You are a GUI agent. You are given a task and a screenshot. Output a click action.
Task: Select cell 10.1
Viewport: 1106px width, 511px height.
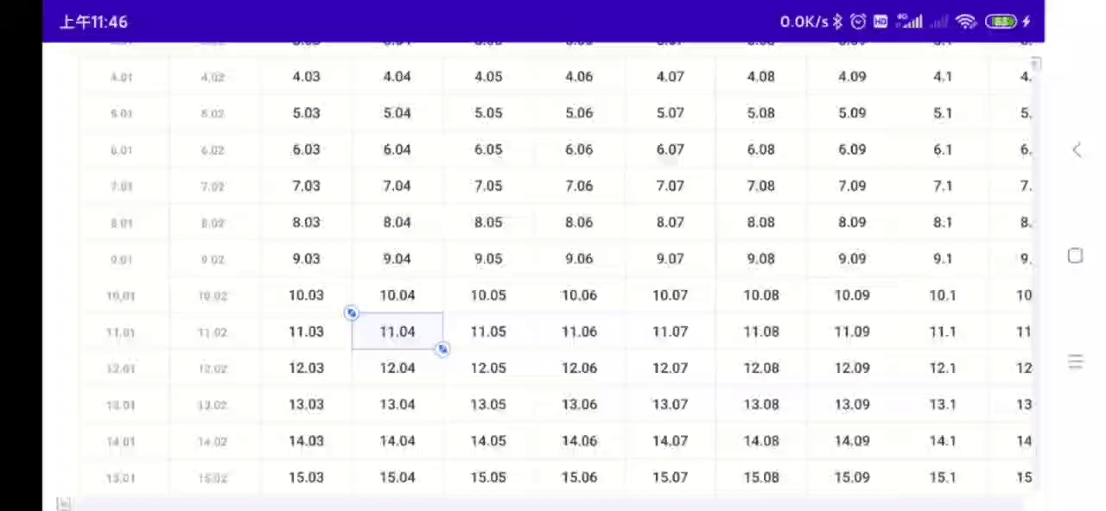click(943, 295)
